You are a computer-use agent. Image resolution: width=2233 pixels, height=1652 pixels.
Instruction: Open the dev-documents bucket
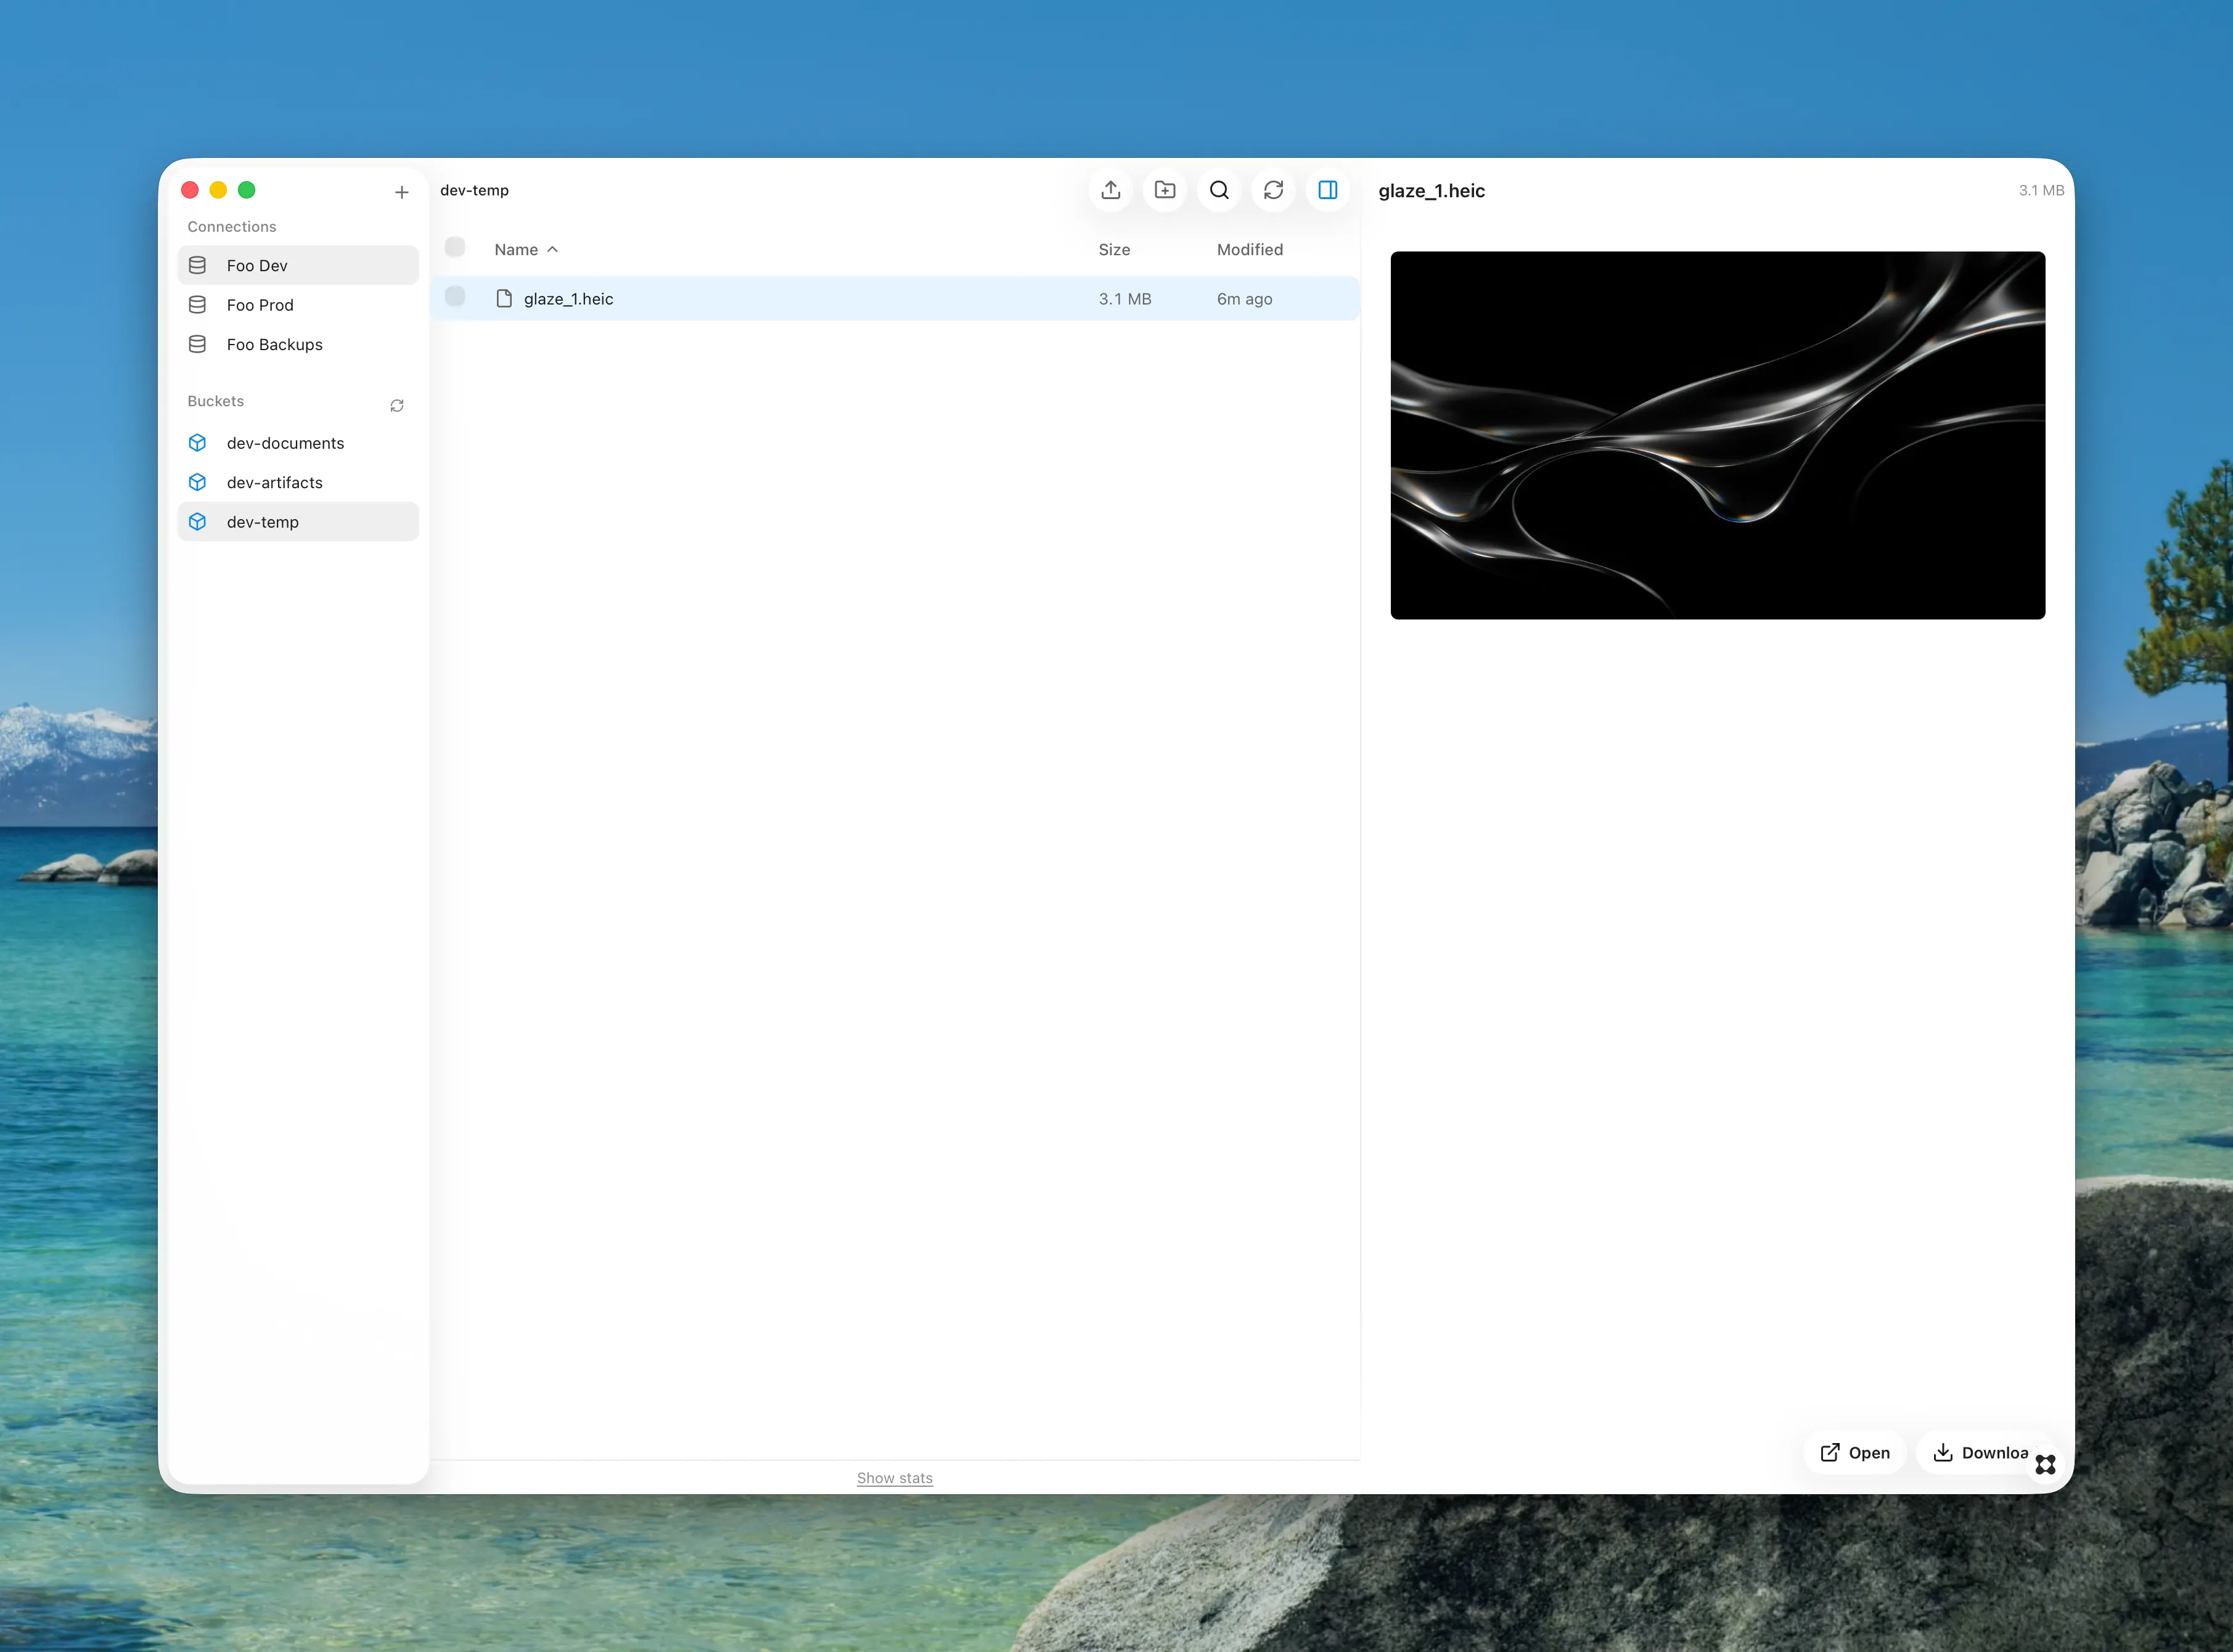(x=298, y=443)
